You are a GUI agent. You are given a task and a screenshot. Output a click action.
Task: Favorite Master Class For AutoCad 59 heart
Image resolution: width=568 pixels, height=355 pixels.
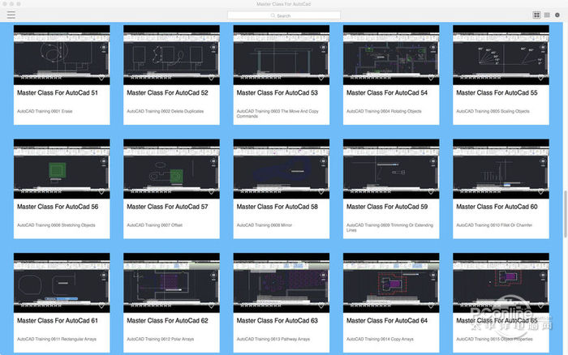[431, 192]
